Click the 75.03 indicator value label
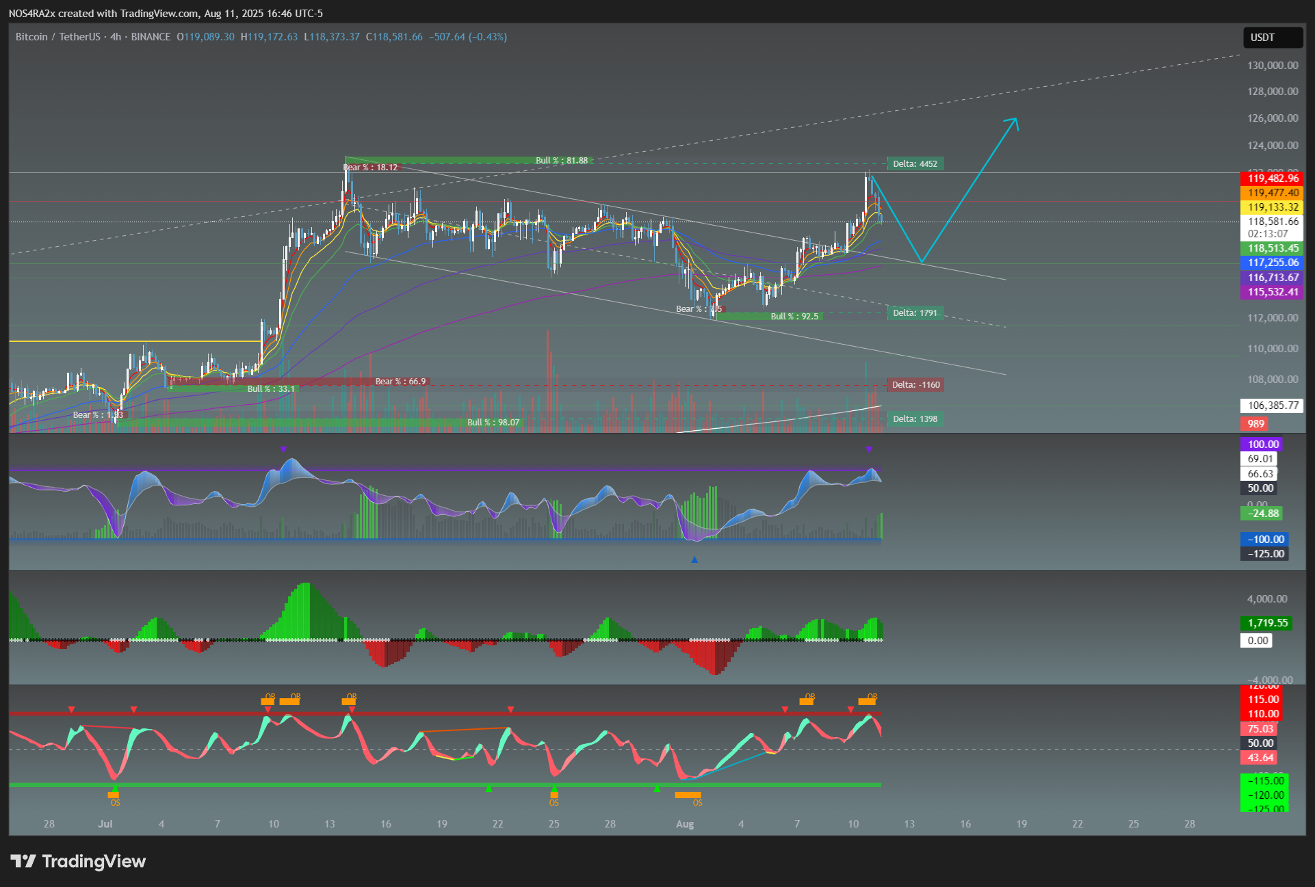The image size is (1315, 887). tap(1260, 729)
